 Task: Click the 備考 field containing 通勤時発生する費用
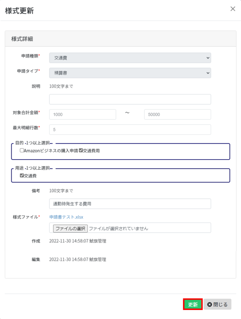coord(130,204)
